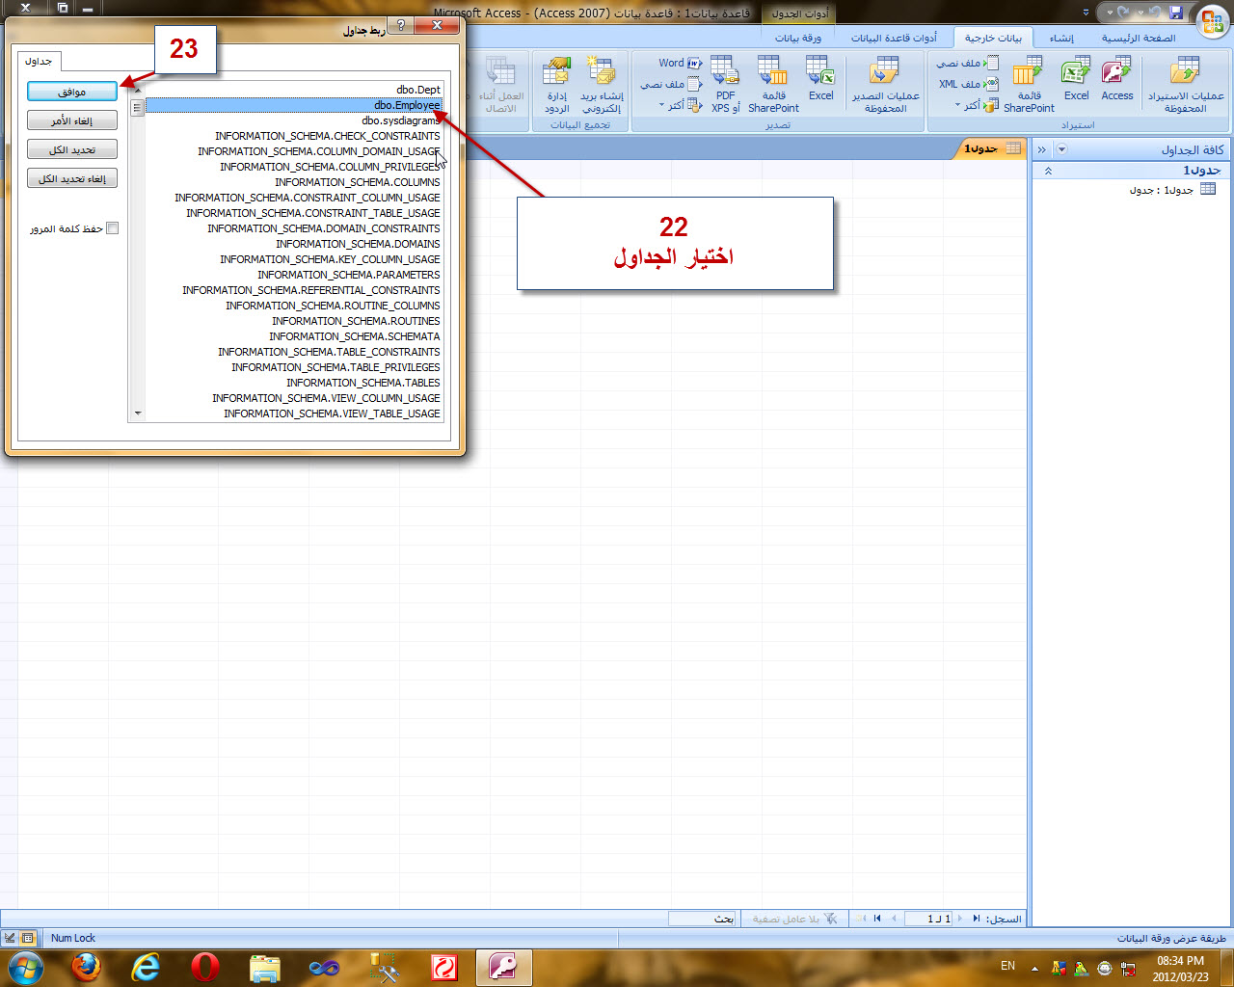Collapse the جدول1 group in navigation pane
The image size is (1234, 987).
[1048, 171]
